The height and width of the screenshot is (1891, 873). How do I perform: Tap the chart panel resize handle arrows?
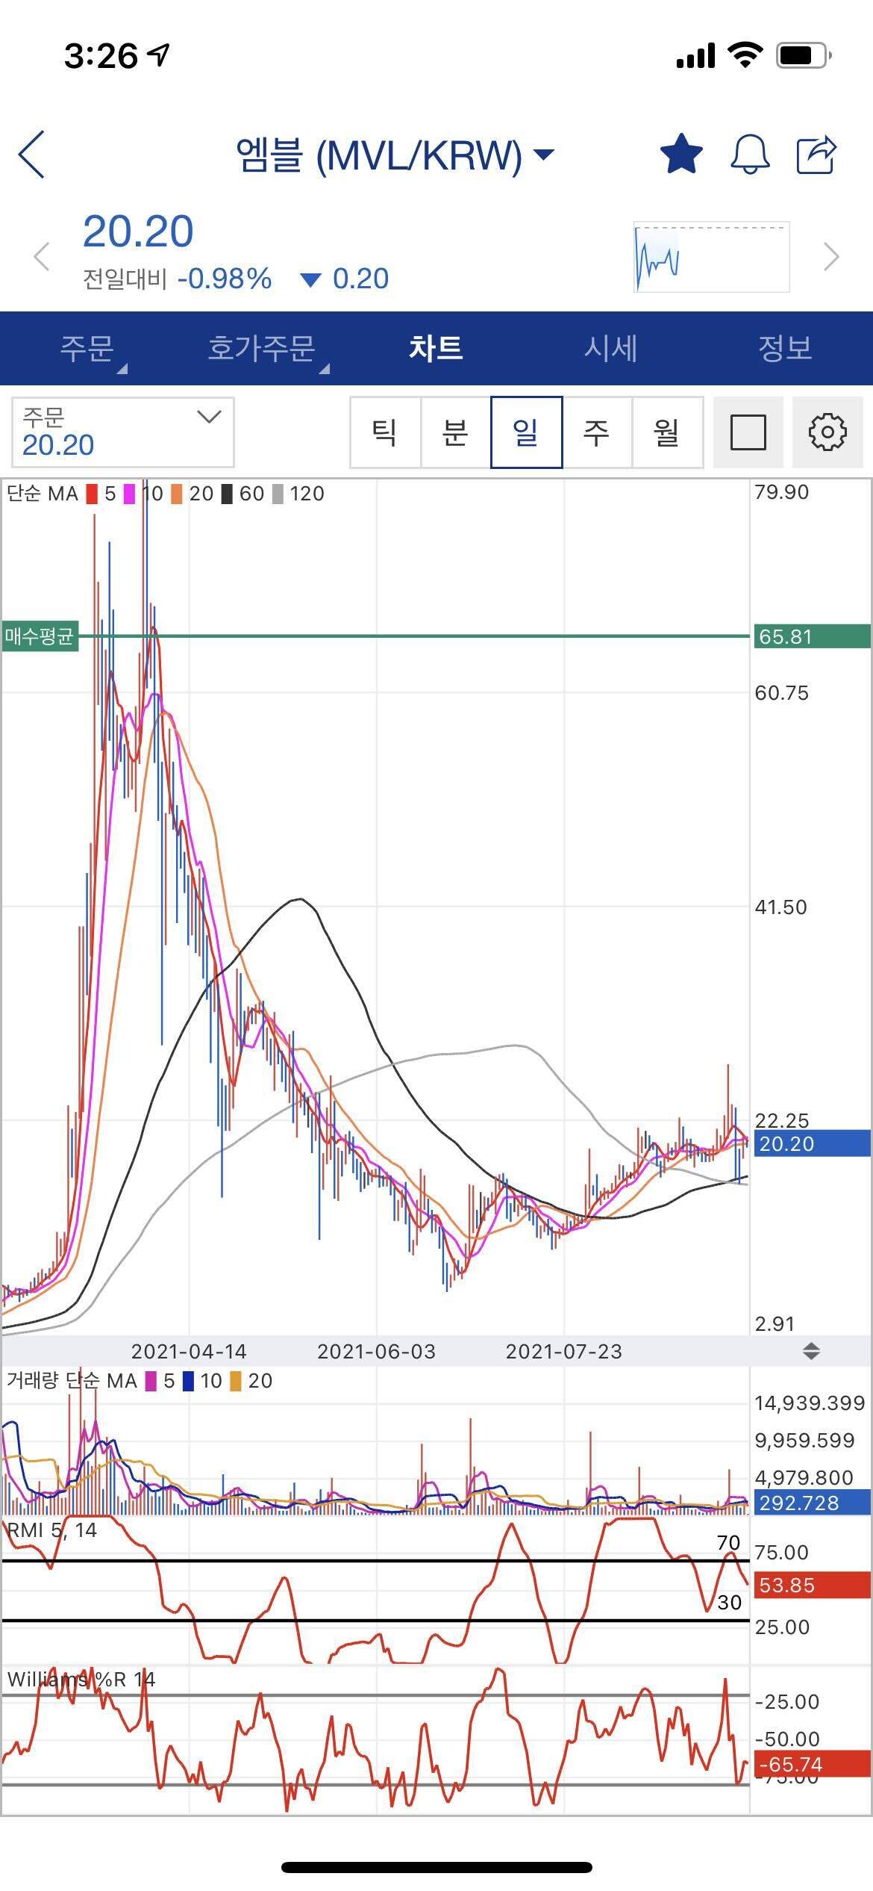[811, 1351]
